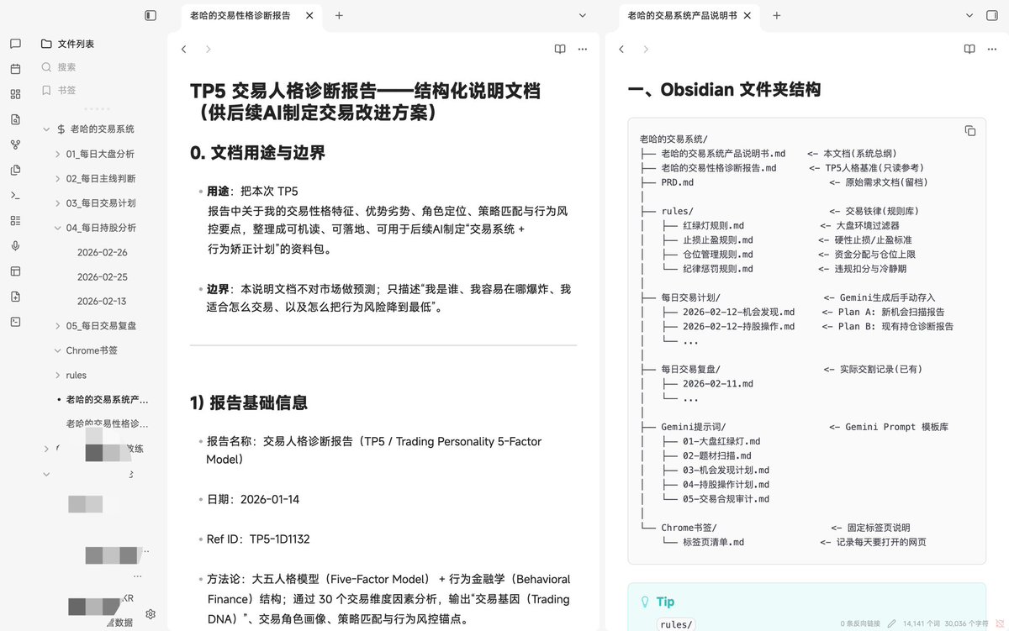This screenshot has width=1009, height=631.
Task: Open the 2026-02-26 note
Action: [x=102, y=252]
